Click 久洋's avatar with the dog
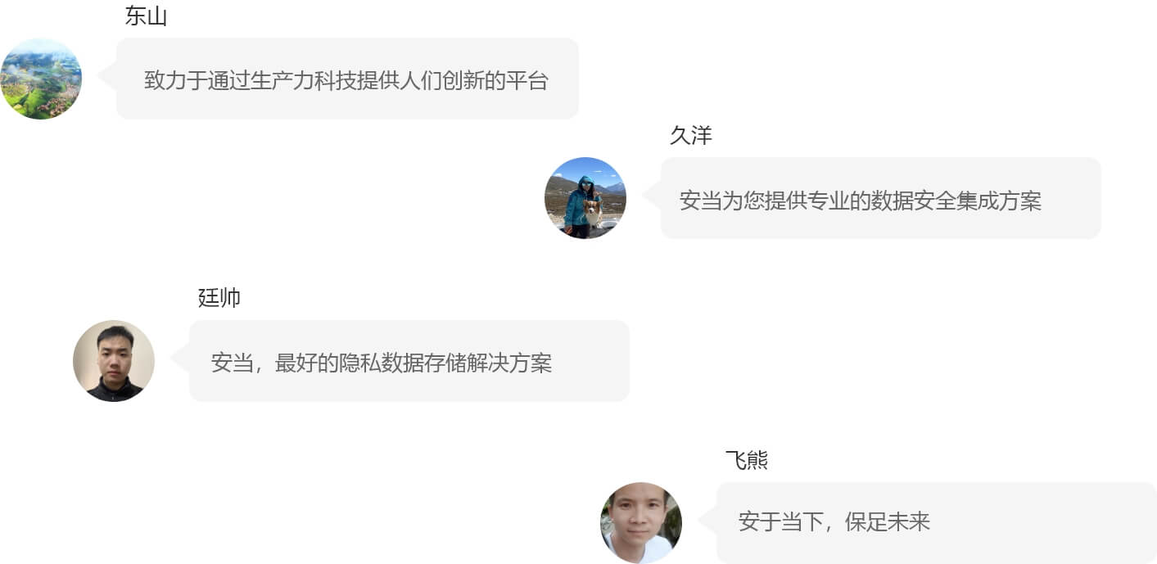 point(585,198)
